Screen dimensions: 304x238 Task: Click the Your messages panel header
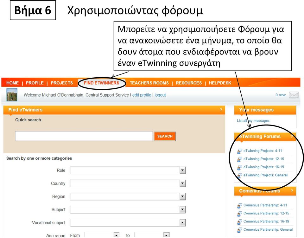coord(265,110)
